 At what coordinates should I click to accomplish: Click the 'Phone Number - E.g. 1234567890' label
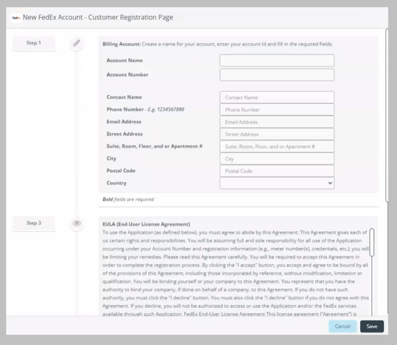(145, 109)
